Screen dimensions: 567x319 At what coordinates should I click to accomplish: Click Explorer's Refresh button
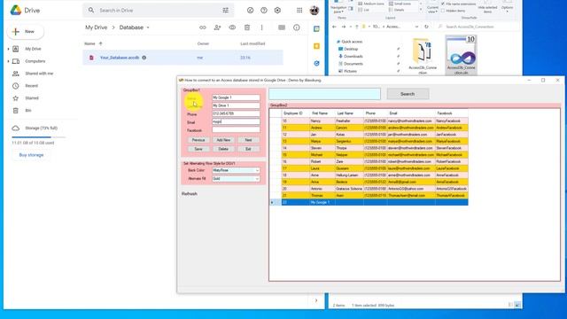click(x=426, y=27)
